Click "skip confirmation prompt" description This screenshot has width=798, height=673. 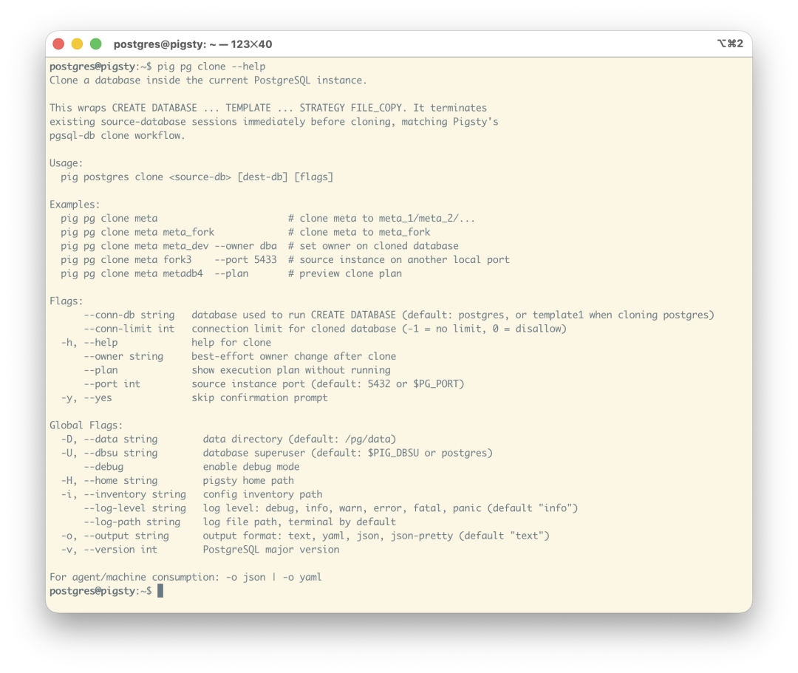point(259,397)
